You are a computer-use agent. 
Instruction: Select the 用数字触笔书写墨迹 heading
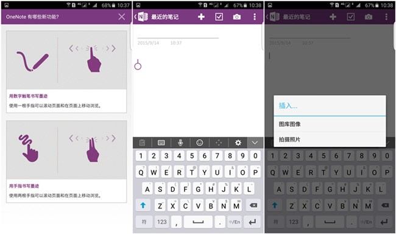coord(28,96)
